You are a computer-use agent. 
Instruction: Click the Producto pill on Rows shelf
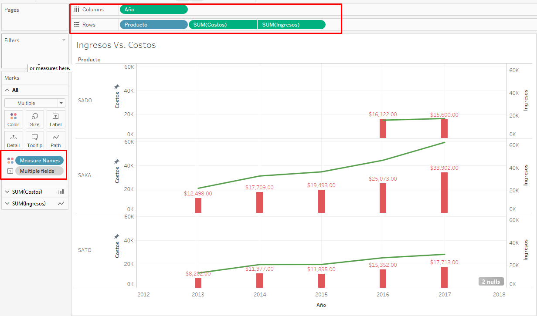click(153, 25)
